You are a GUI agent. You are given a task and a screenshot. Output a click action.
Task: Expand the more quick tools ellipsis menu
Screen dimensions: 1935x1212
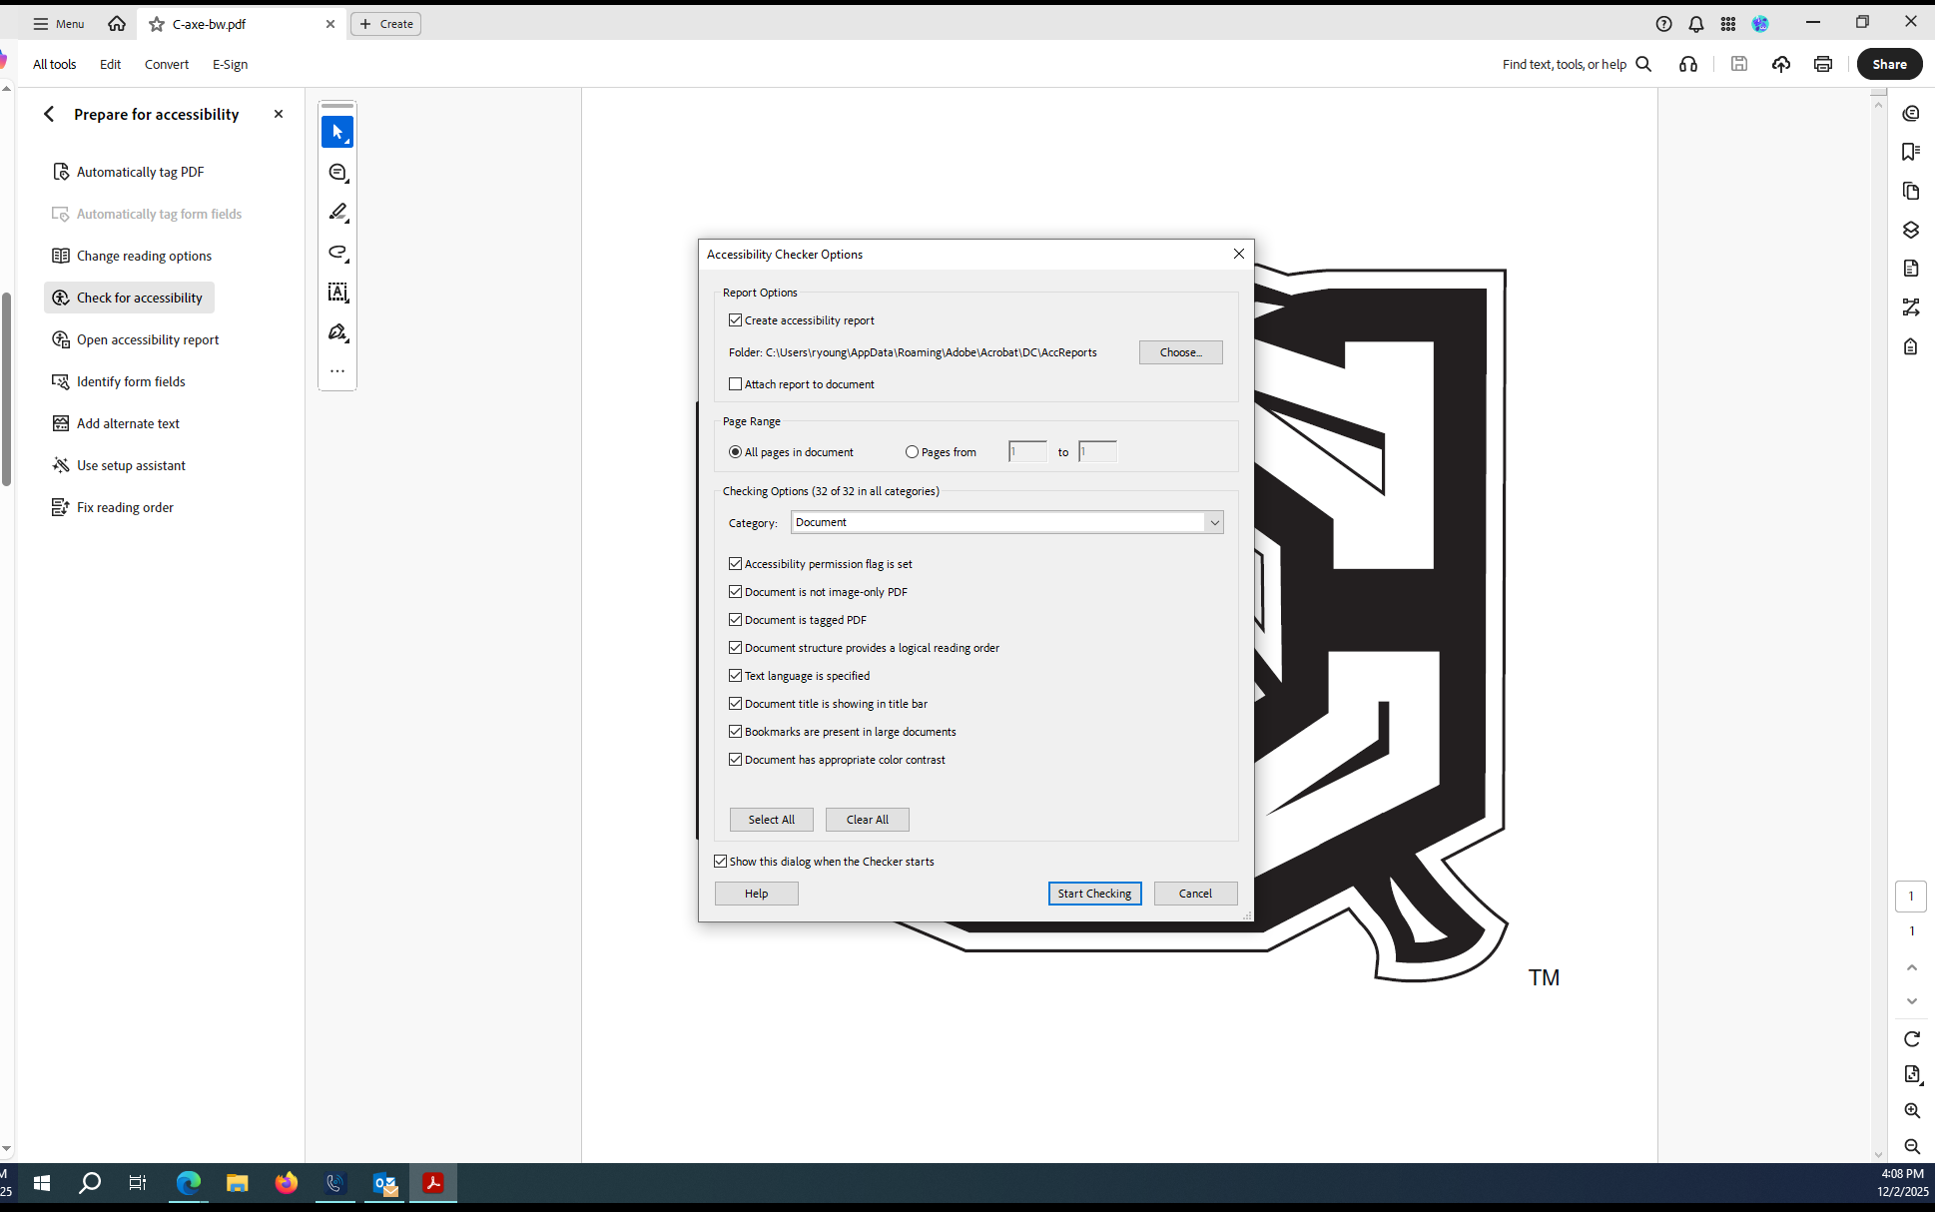(337, 370)
